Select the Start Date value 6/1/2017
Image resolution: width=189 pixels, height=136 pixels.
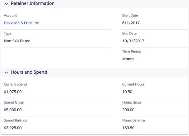131,23
